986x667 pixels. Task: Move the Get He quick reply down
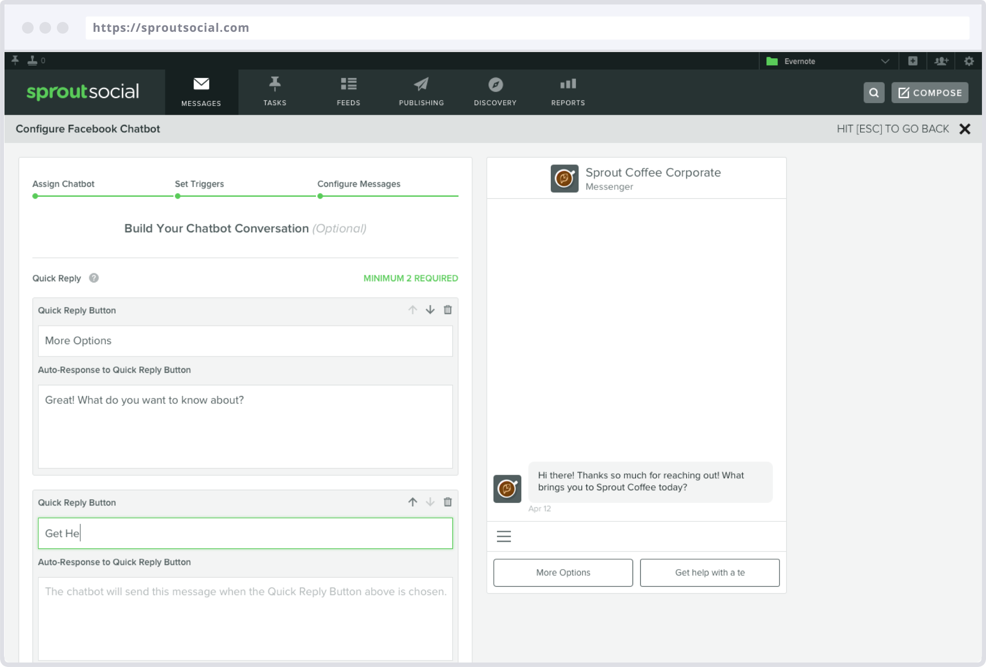[x=430, y=502]
